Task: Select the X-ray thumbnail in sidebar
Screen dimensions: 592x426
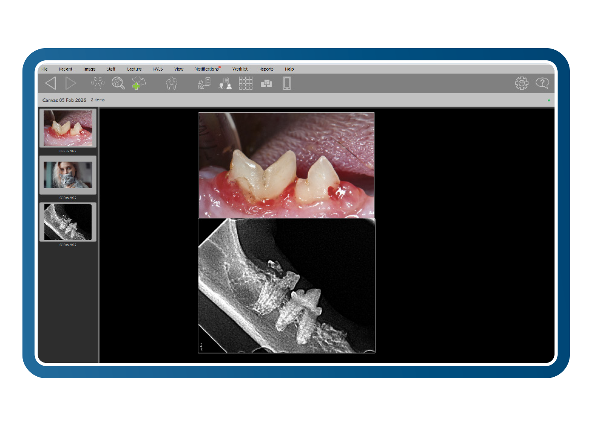Action: click(68, 222)
